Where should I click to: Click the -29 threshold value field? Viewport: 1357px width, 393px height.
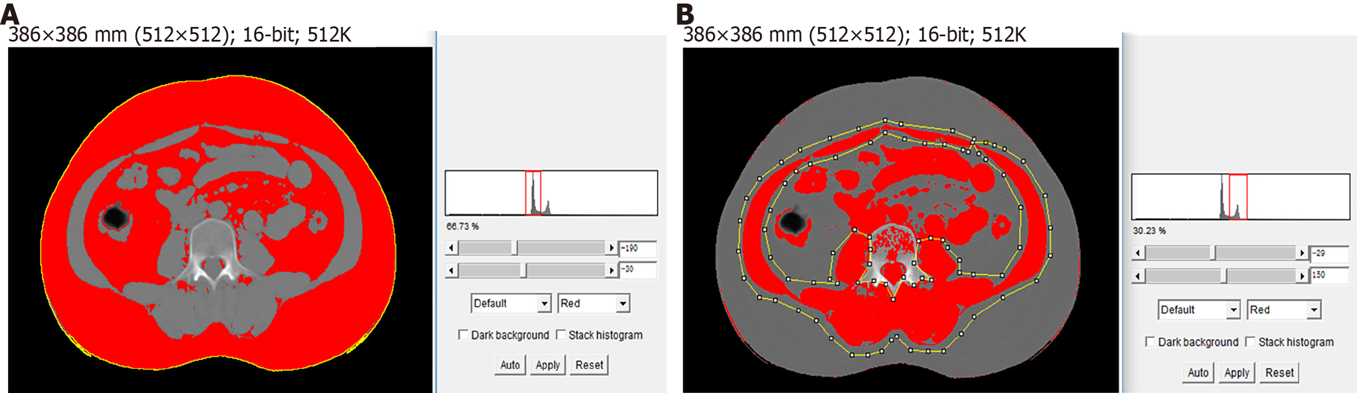tap(1329, 254)
